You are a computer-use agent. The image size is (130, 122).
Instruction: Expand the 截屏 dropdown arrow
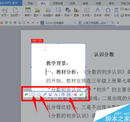point(62,15)
